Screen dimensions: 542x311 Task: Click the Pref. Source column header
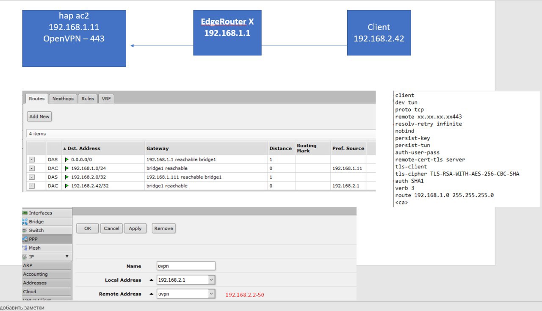click(348, 149)
